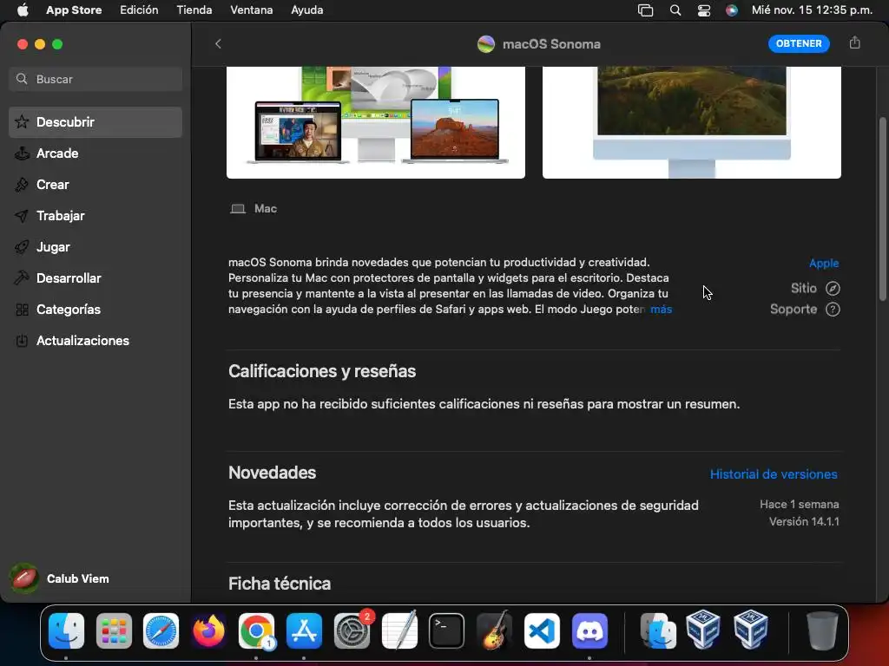Launch Terminal from the Dock

click(447, 630)
